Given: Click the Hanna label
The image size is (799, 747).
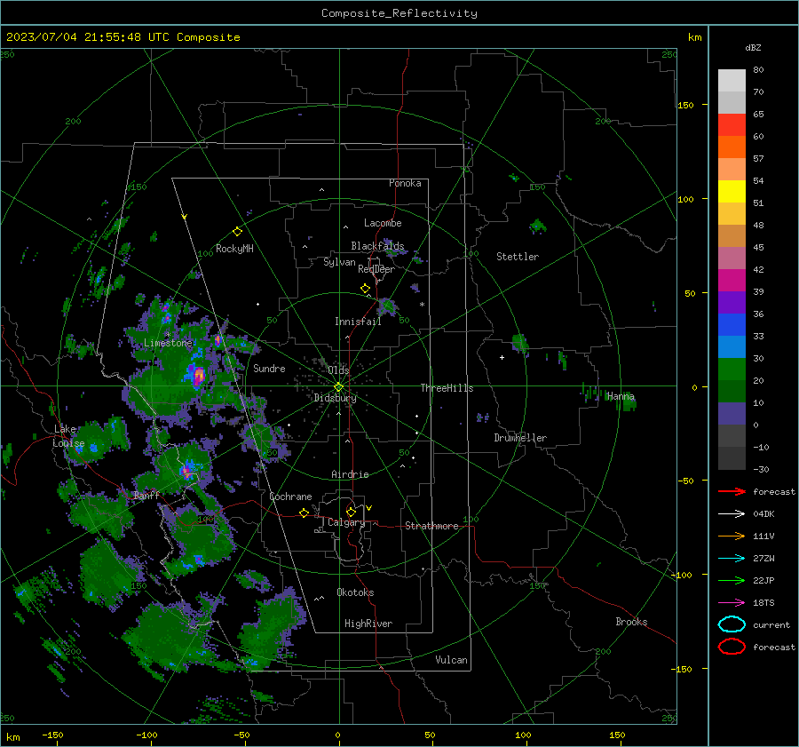Looking at the screenshot, I should pyautogui.click(x=621, y=396).
